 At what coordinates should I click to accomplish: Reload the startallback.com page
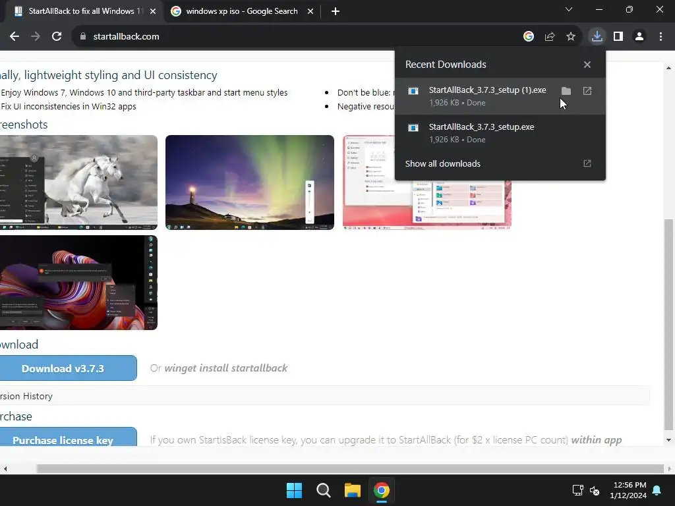(57, 37)
